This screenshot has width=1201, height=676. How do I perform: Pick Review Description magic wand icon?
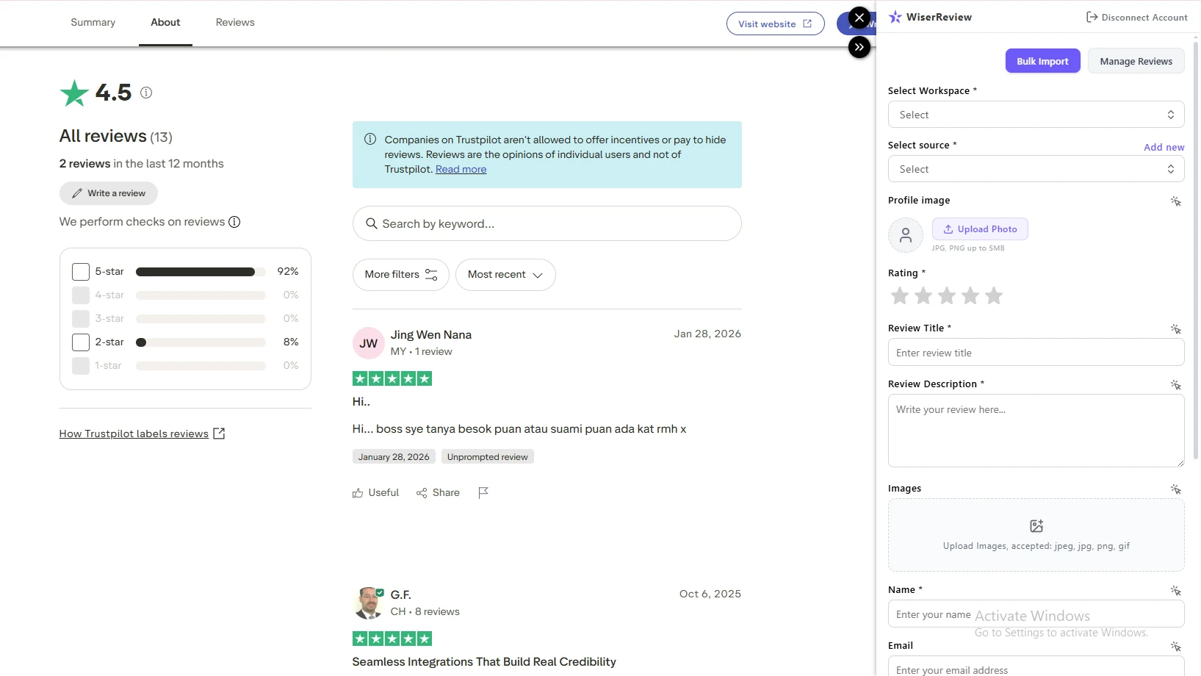pyautogui.click(x=1175, y=384)
